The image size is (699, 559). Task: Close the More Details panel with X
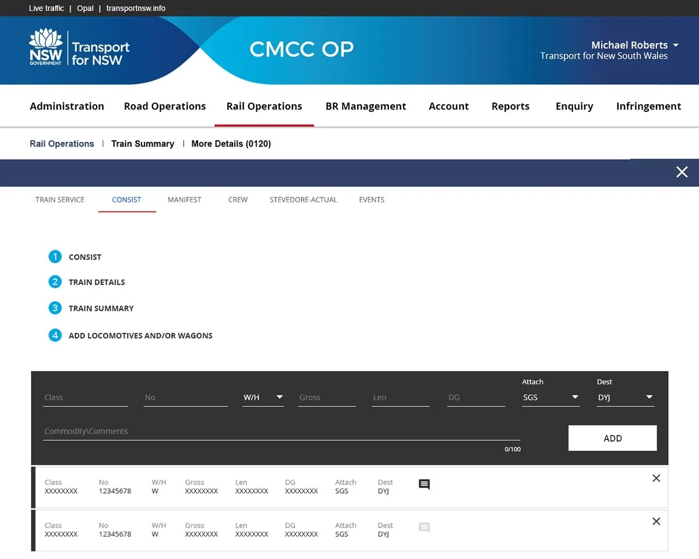coord(682,172)
